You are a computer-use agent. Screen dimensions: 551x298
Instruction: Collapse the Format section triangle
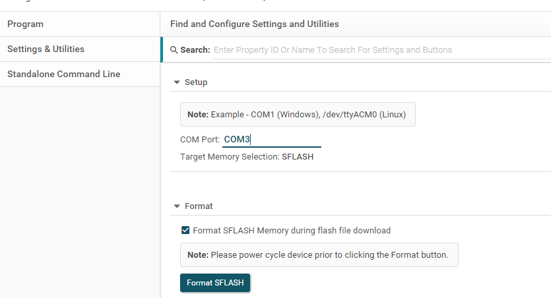(x=177, y=206)
